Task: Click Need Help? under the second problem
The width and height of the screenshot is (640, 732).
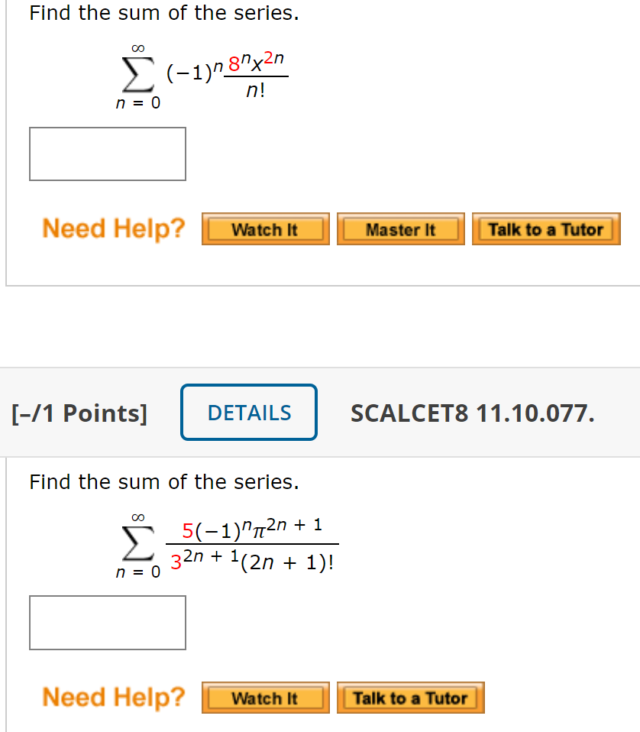Action: pyautogui.click(x=113, y=696)
